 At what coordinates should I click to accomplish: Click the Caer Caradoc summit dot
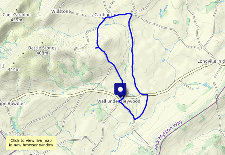click(x=16, y=10)
